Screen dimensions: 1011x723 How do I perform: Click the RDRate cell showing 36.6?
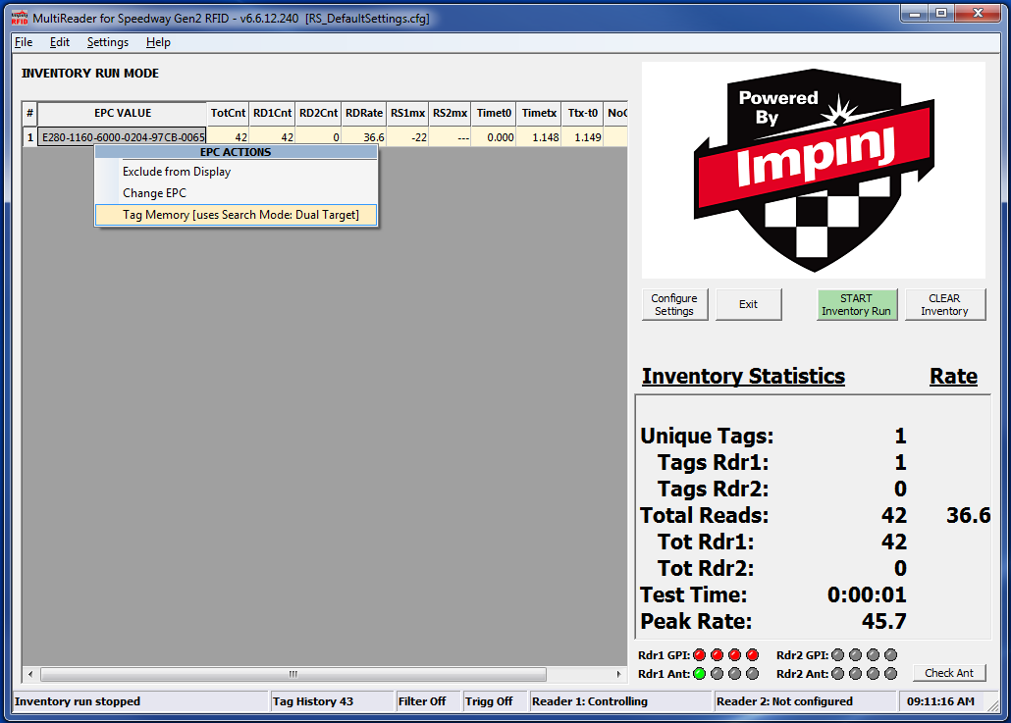(364, 137)
